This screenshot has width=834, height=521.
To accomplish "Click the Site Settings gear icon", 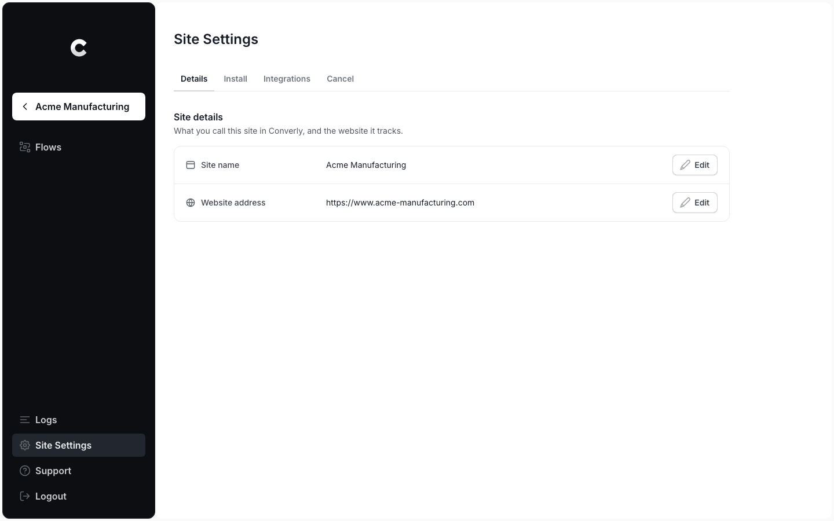I will click(x=25, y=445).
